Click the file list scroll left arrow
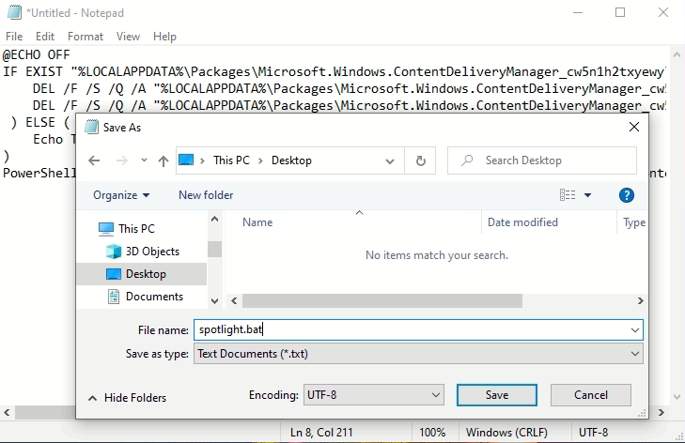685x443 pixels. (x=234, y=300)
